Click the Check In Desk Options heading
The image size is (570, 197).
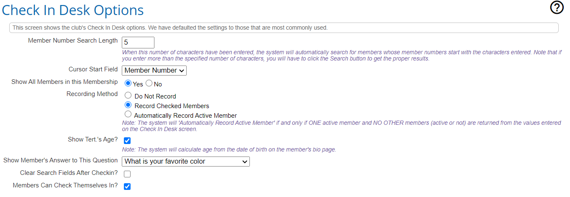(73, 10)
